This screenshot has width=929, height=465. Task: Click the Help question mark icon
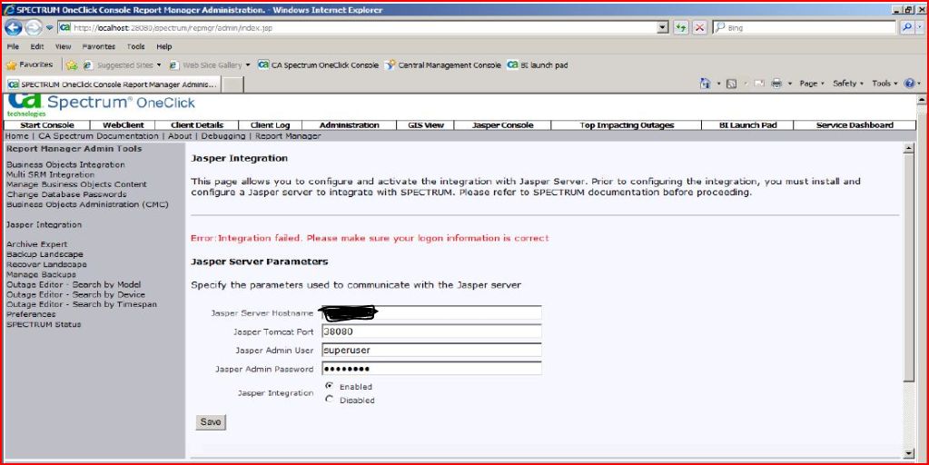(x=909, y=84)
